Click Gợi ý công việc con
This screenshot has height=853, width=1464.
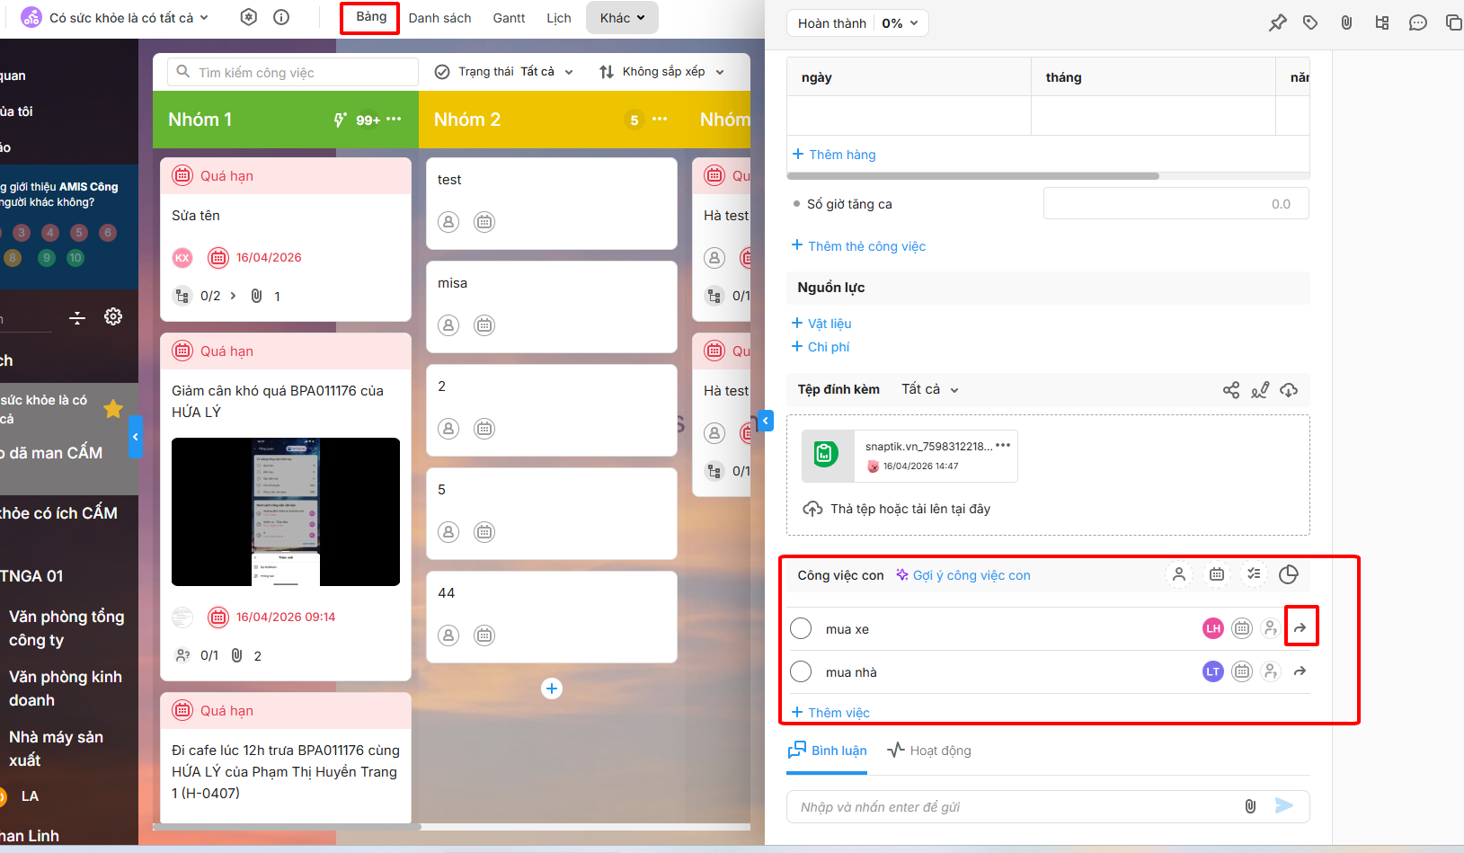[x=963, y=575]
